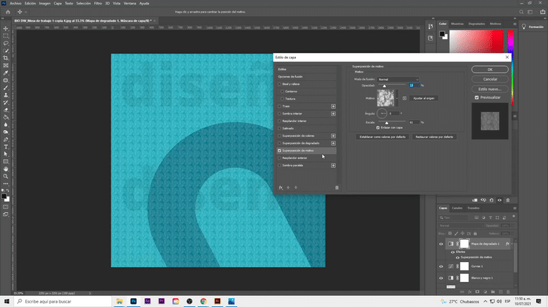This screenshot has height=307, width=548.
Task: Open Color panel options menu
Action: tap(515, 24)
